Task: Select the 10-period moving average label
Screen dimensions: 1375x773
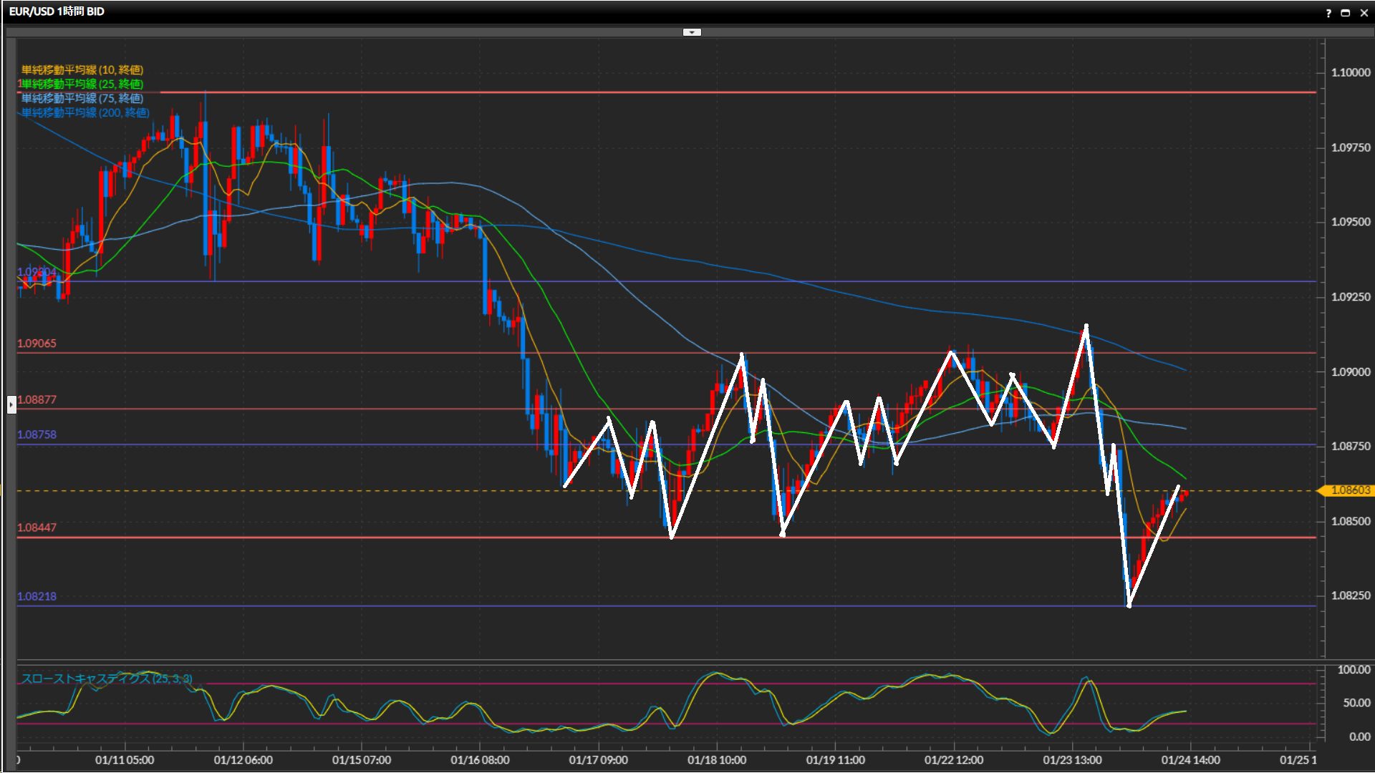Action: pyautogui.click(x=82, y=69)
